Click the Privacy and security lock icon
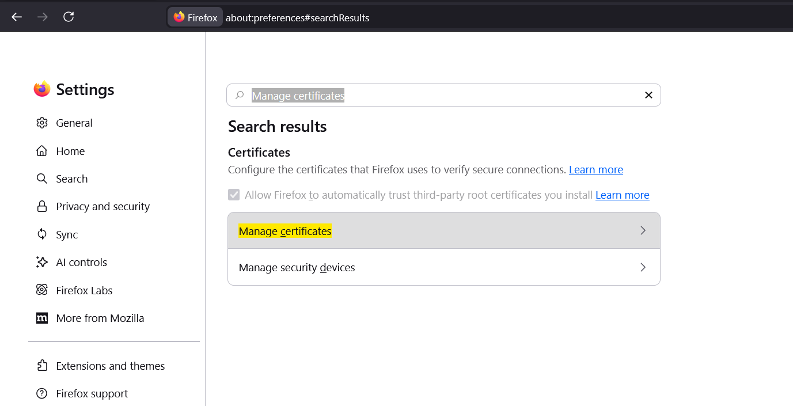 click(x=42, y=206)
